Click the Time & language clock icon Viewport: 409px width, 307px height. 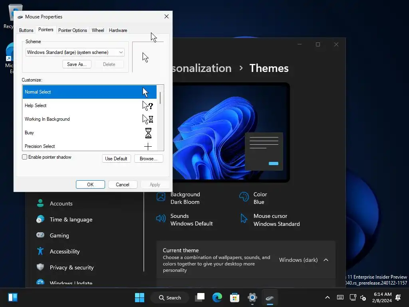pyautogui.click(x=40, y=219)
